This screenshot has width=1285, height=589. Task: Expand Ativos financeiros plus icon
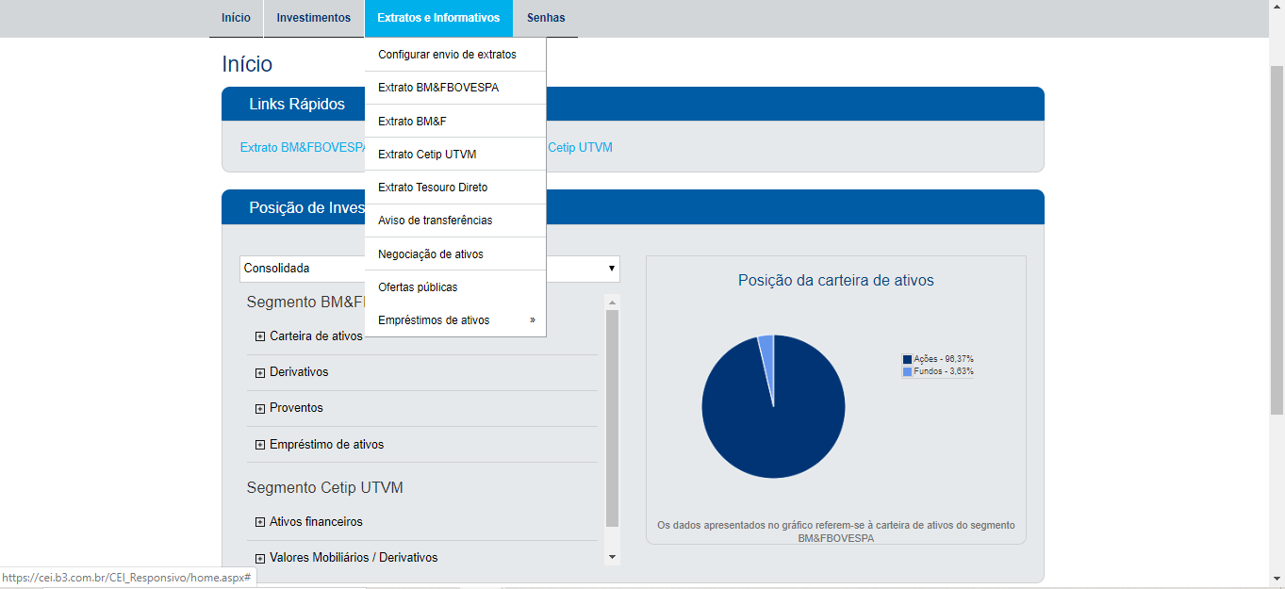point(260,522)
